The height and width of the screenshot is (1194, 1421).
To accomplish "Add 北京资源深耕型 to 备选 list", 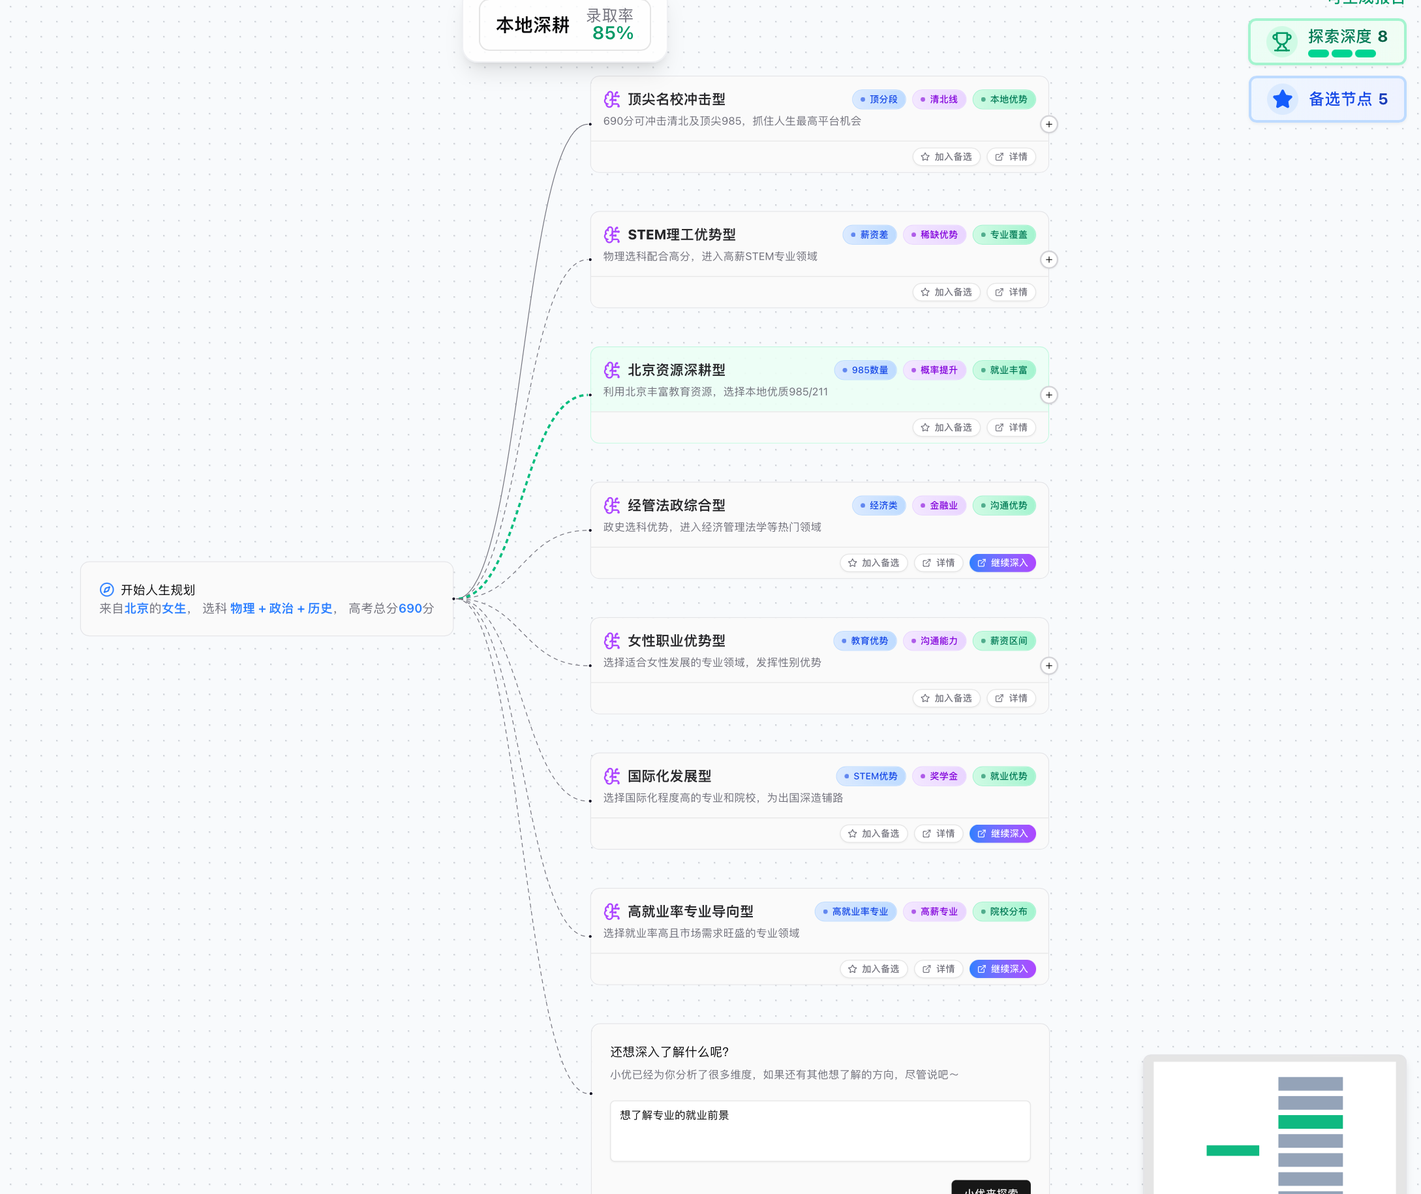I will coord(946,428).
